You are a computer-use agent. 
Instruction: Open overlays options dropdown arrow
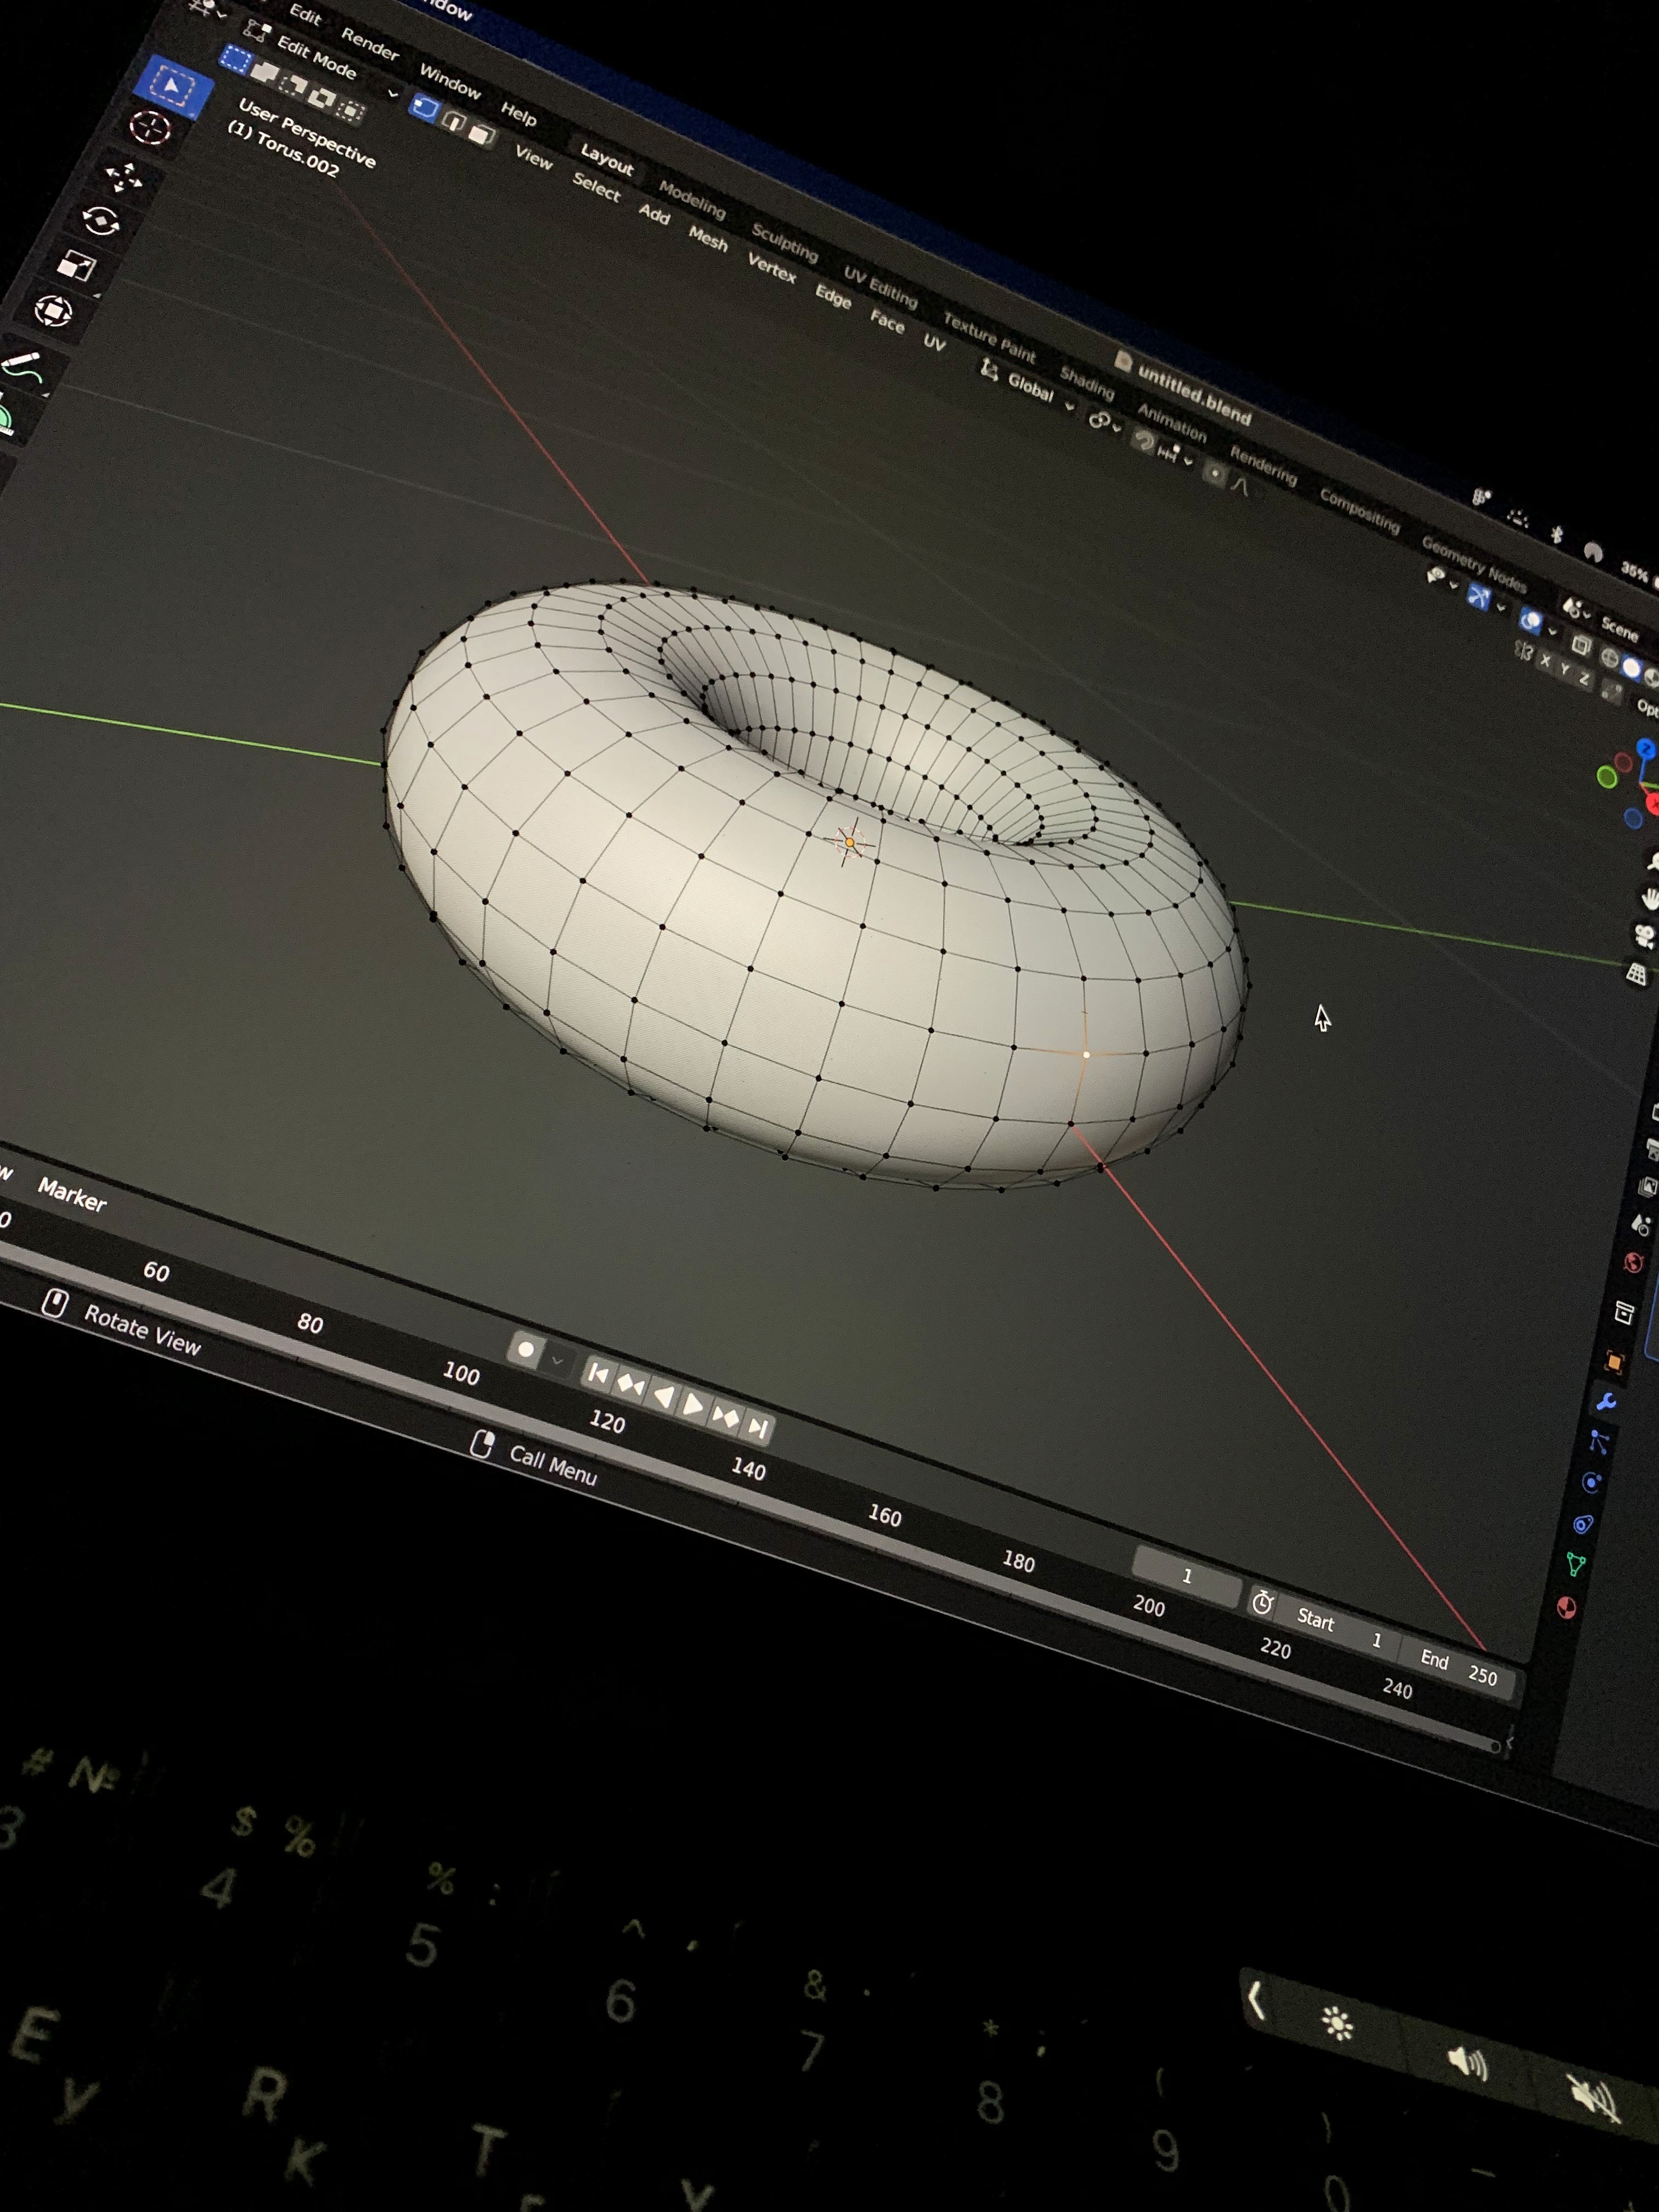click(1552, 631)
